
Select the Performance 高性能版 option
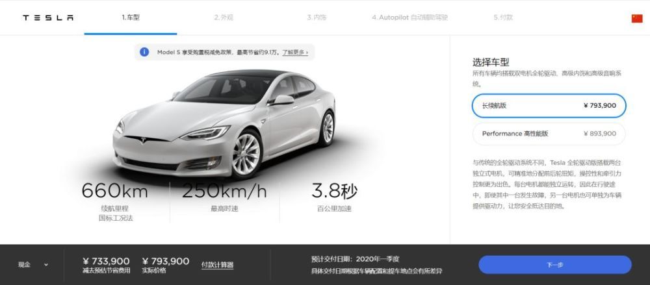point(549,134)
